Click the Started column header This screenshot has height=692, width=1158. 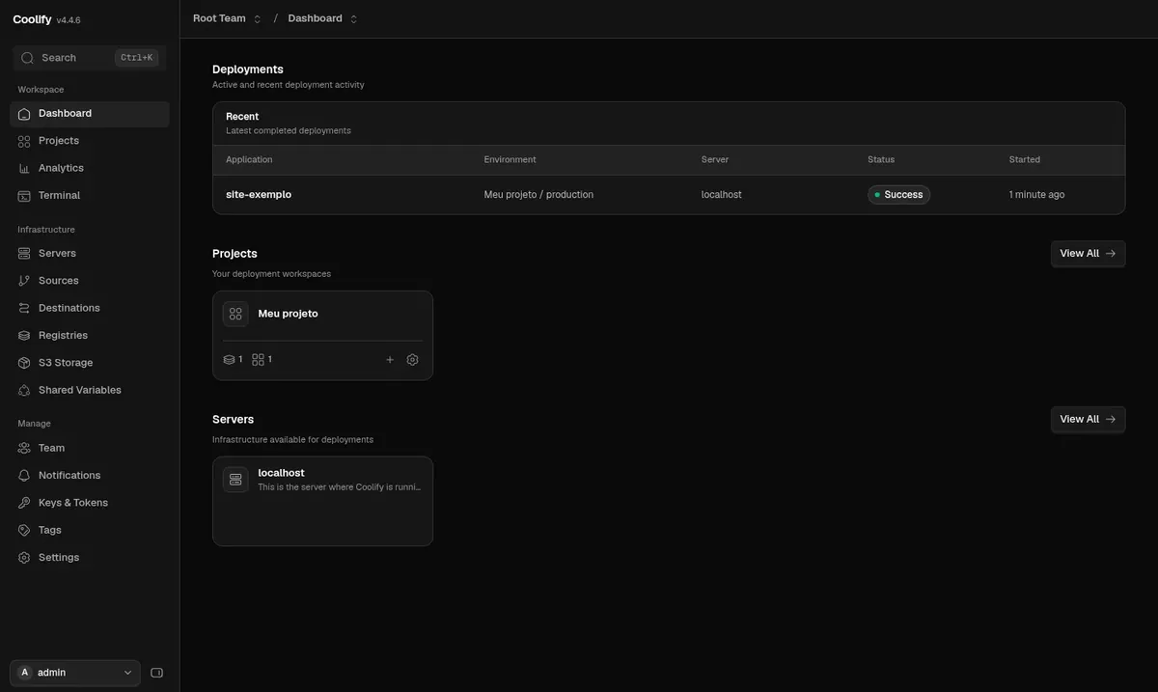[x=1025, y=160]
